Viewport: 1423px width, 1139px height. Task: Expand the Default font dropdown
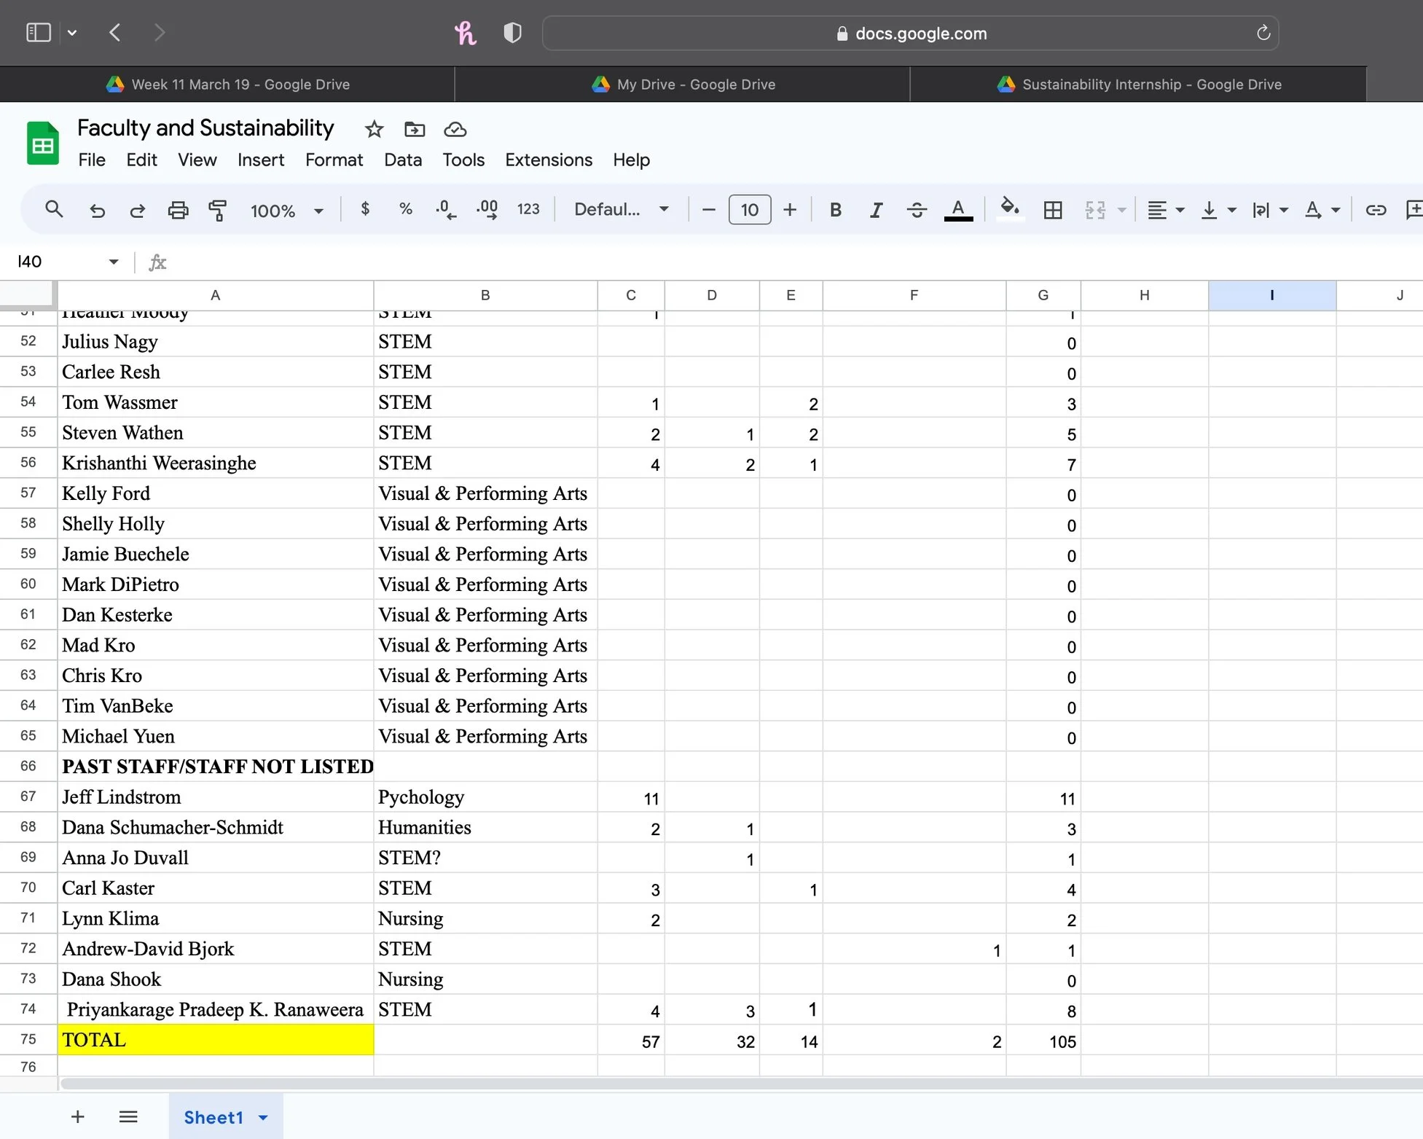coord(621,210)
